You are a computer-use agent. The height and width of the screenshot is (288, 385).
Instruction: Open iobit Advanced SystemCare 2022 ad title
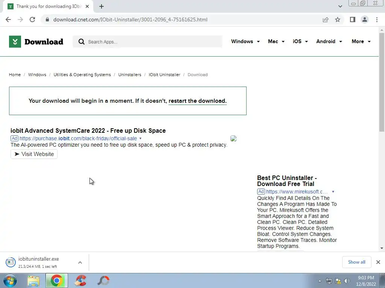point(88,130)
